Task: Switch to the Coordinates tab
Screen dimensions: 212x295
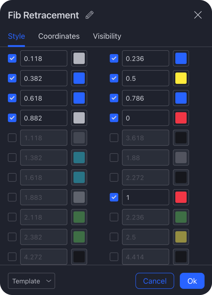Action: click(x=59, y=36)
